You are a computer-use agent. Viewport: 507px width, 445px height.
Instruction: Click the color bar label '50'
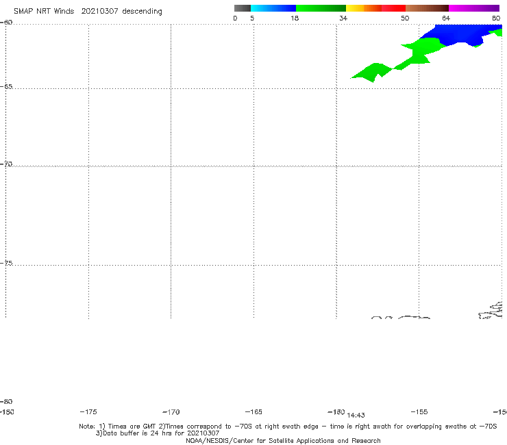405,18
